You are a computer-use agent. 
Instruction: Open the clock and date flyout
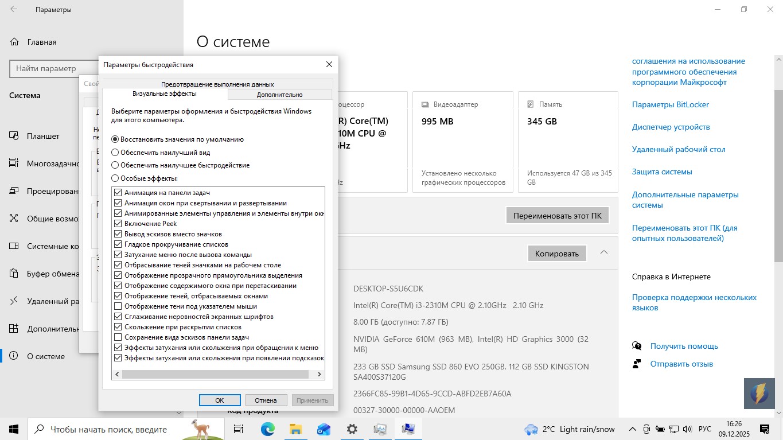click(x=734, y=429)
